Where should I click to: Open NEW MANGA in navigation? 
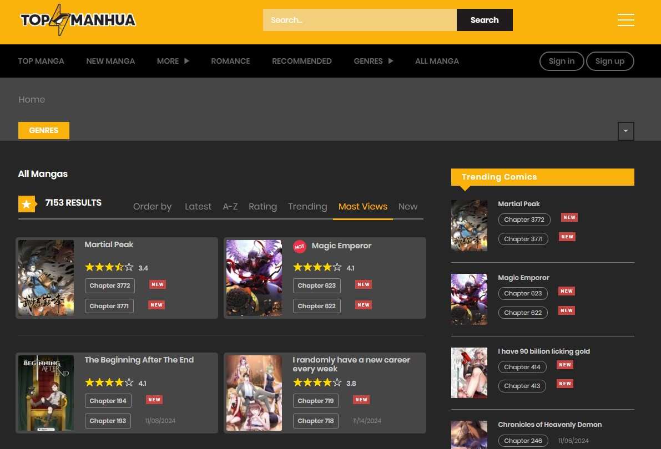click(x=110, y=61)
